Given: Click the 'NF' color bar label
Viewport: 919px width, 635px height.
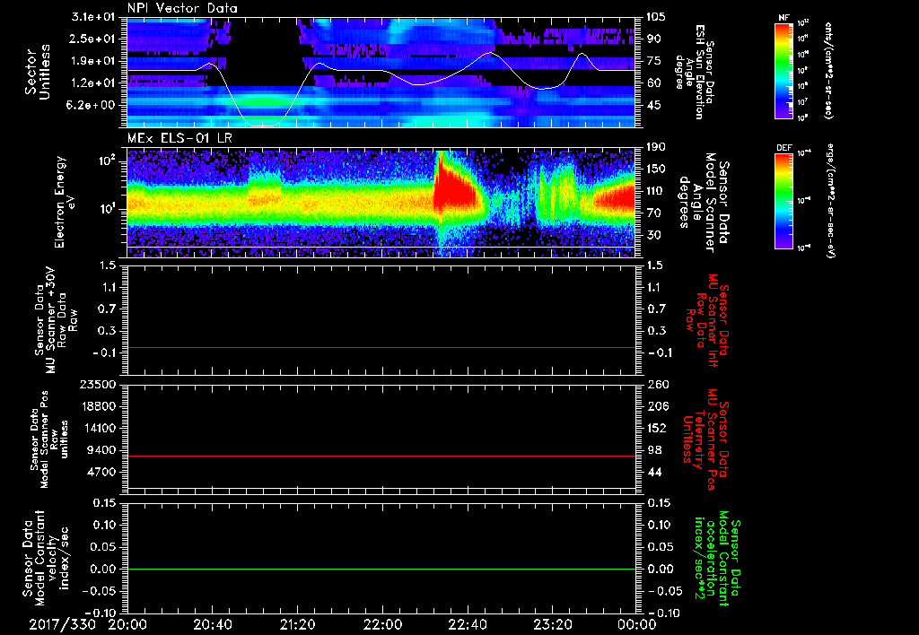Looking at the screenshot, I should 783,18.
